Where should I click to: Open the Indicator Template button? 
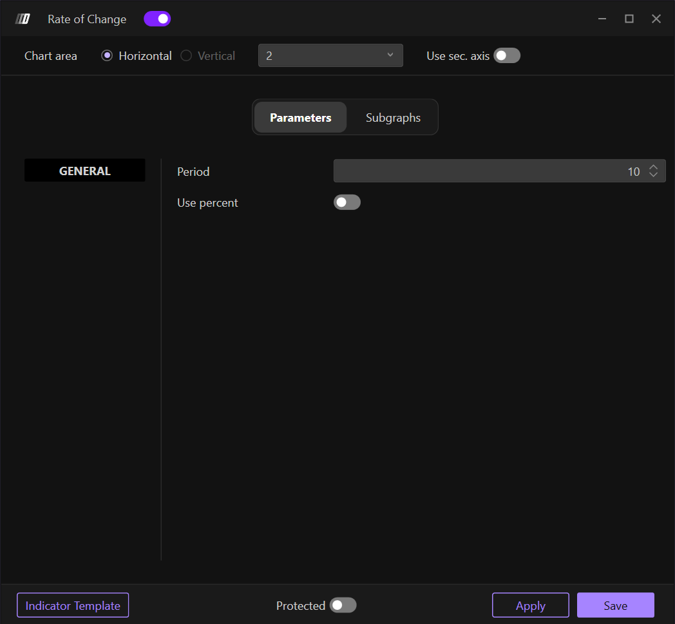73,605
